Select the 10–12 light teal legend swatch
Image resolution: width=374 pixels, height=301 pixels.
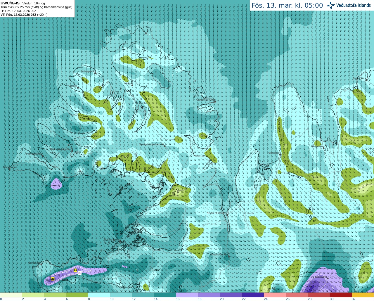(x=121, y=295)
